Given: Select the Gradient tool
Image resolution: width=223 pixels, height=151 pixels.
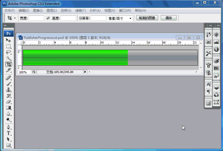Looking at the screenshot, I should [9, 108].
